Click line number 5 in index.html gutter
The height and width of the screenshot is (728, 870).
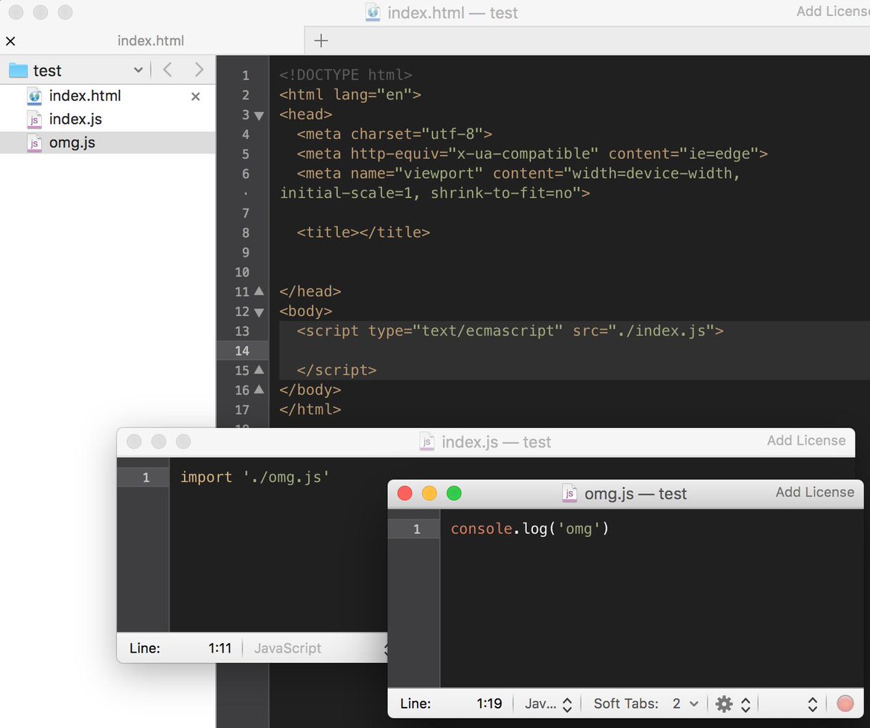(245, 154)
